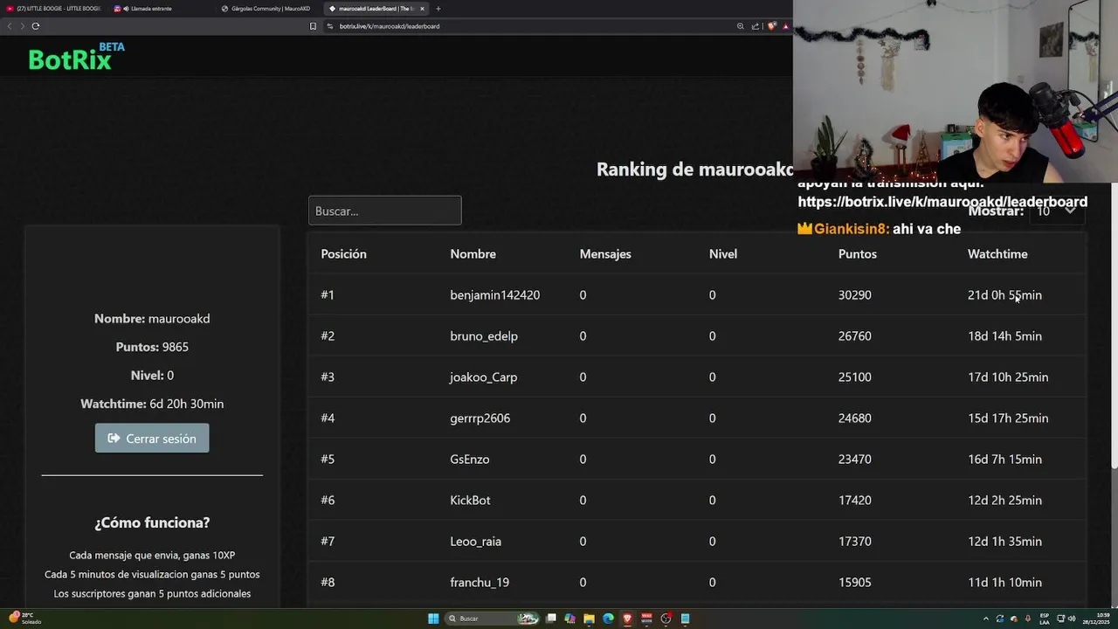Image resolution: width=1118 pixels, height=629 pixels.
Task: Click the streamer webcam overlay
Action: [955, 91]
